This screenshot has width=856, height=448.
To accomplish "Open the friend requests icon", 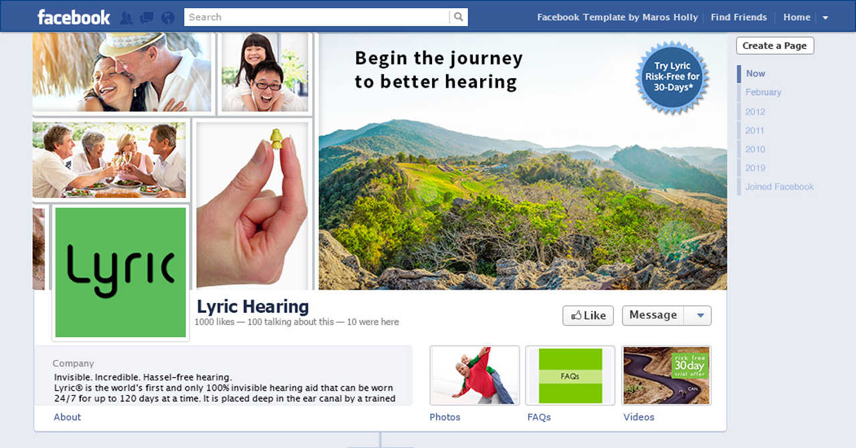I will pyautogui.click(x=126, y=17).
